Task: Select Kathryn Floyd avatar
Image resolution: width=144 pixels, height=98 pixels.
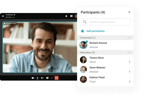Action: point(83,79)
